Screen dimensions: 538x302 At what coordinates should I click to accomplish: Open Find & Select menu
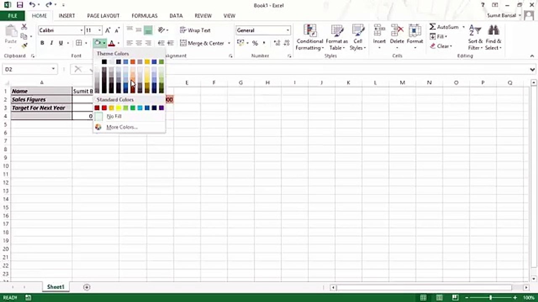click(x=493, y=37)
